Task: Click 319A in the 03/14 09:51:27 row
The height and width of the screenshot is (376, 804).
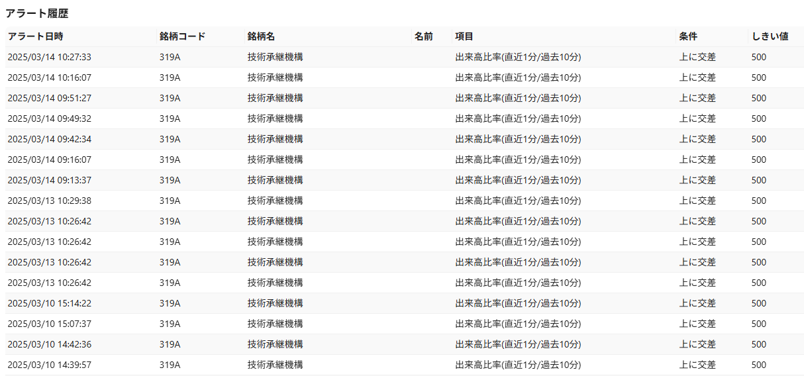Action: (170, 98)
